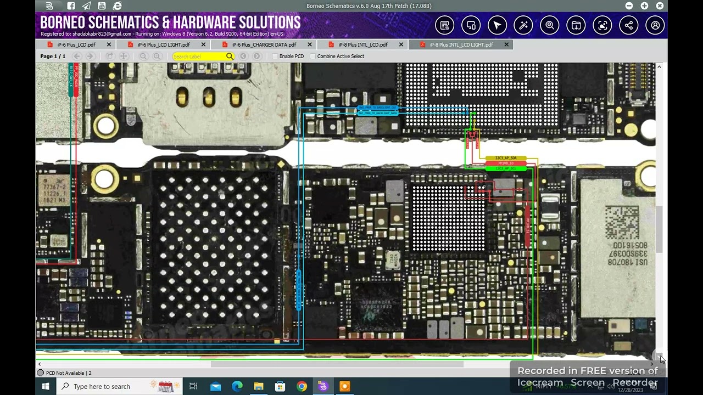Click the screenshot capture icon
The width and height of the screenshot is (703, 395).
point(602,25)
